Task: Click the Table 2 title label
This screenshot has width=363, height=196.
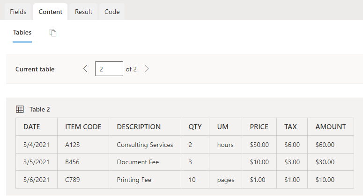Action: pos(39,109)
